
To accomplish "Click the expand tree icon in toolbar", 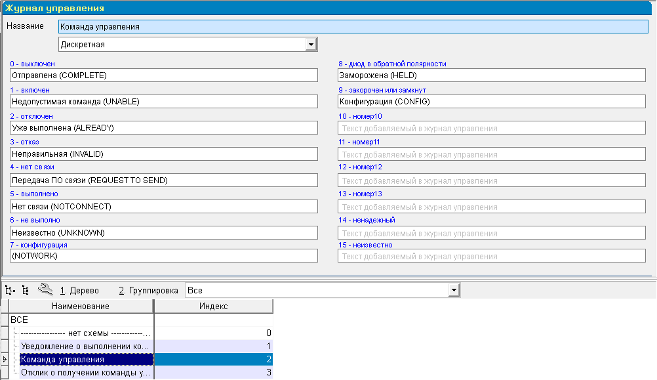I will 9,289.
